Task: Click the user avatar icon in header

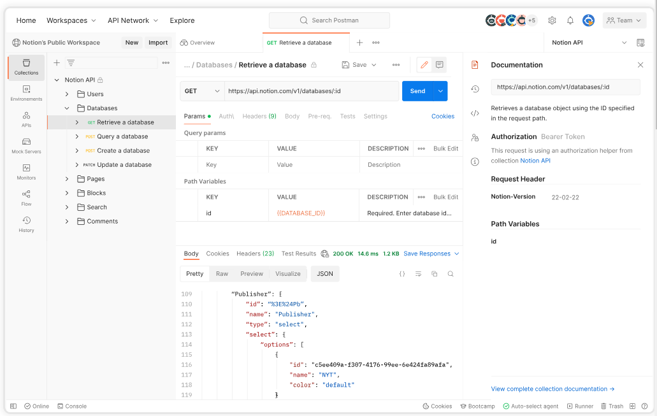Action: tap(588, 20)
